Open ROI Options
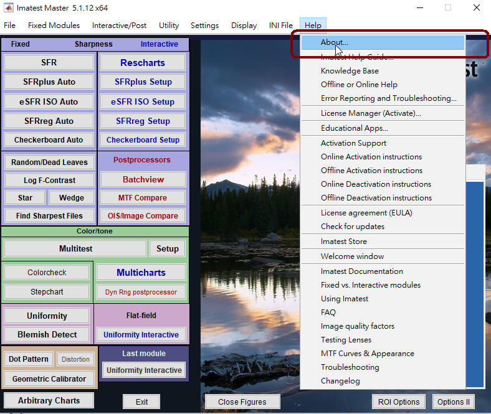The height and width of the screenshot is (414, 491). click(x=399, y=402)
